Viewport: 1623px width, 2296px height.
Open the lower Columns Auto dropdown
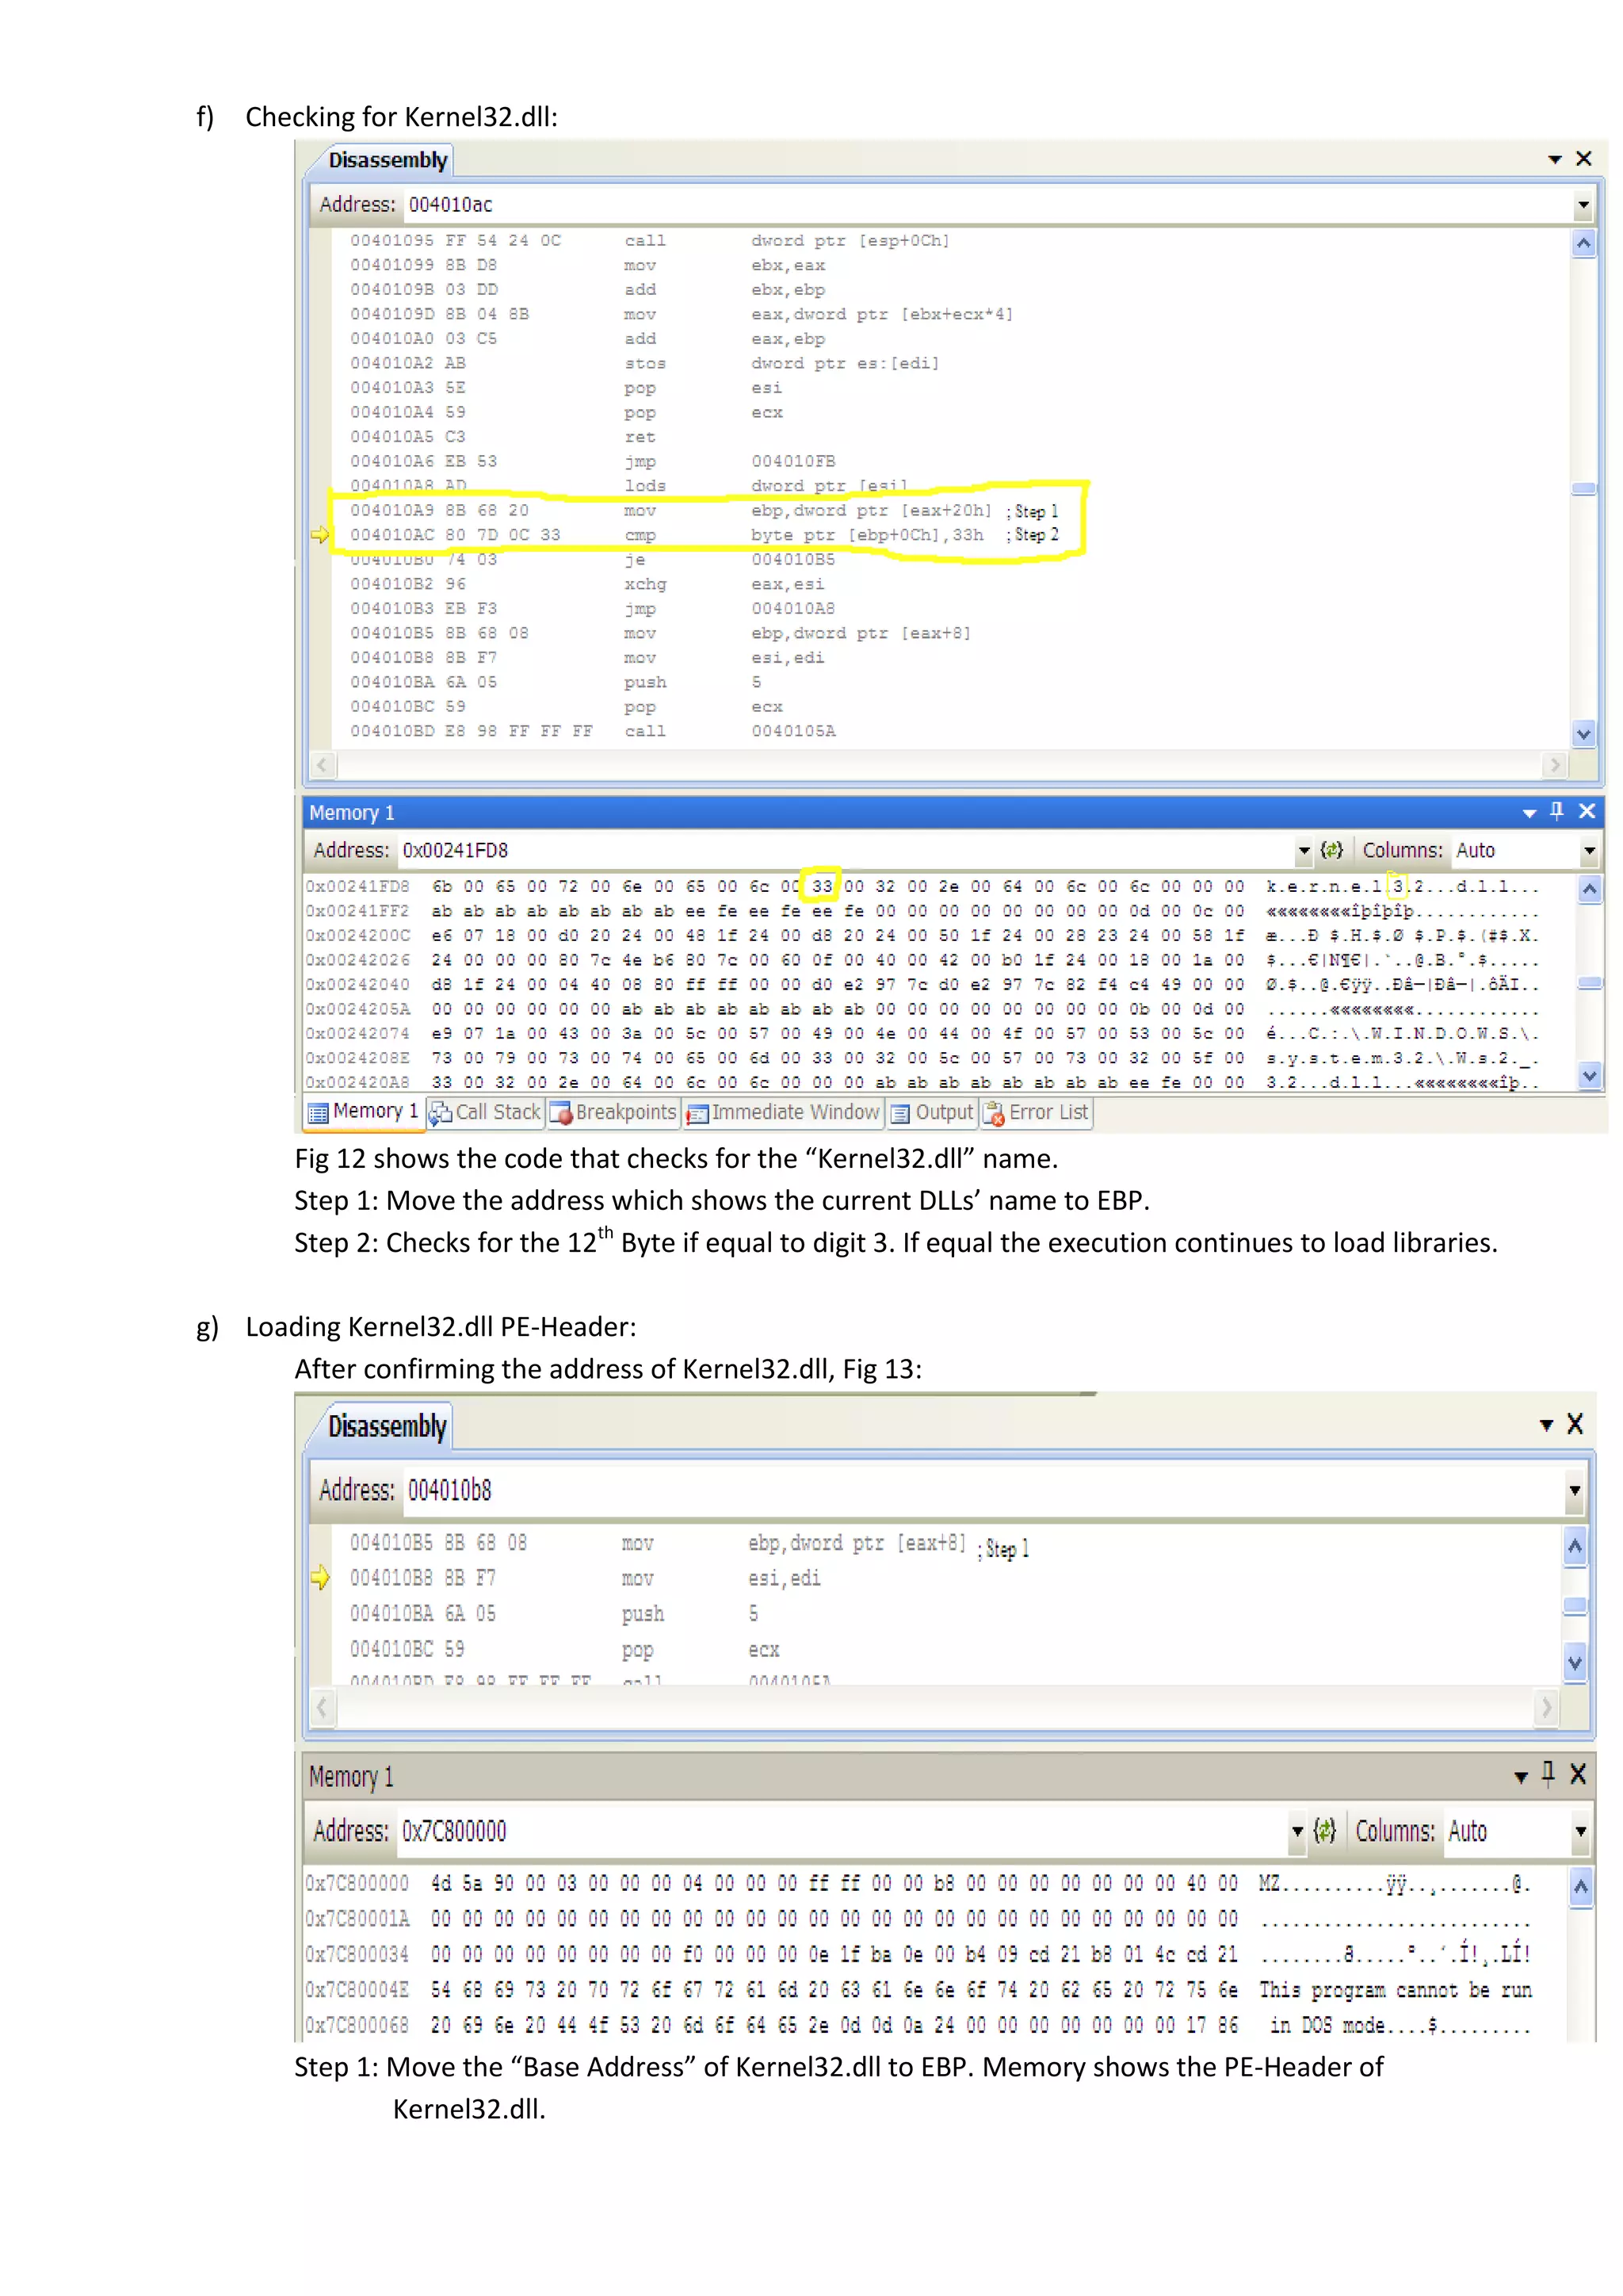pos(1580,1832)
